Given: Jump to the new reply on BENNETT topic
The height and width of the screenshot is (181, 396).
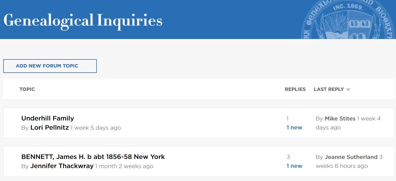Looking at the screenshot, I should coord(294,166).
